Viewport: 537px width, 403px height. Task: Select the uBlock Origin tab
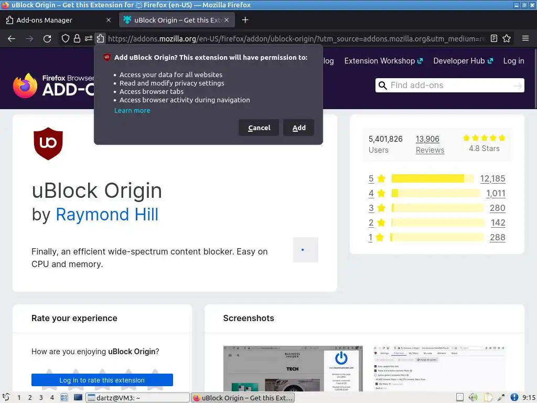177,20
